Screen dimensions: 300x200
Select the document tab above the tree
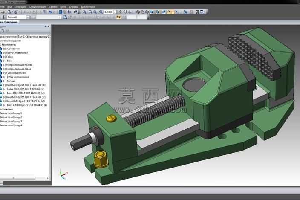pyautogui.click(x=9, y=22)
